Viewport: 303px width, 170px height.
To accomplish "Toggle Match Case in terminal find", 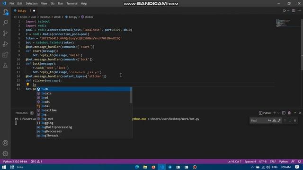I will click(269, 121).
